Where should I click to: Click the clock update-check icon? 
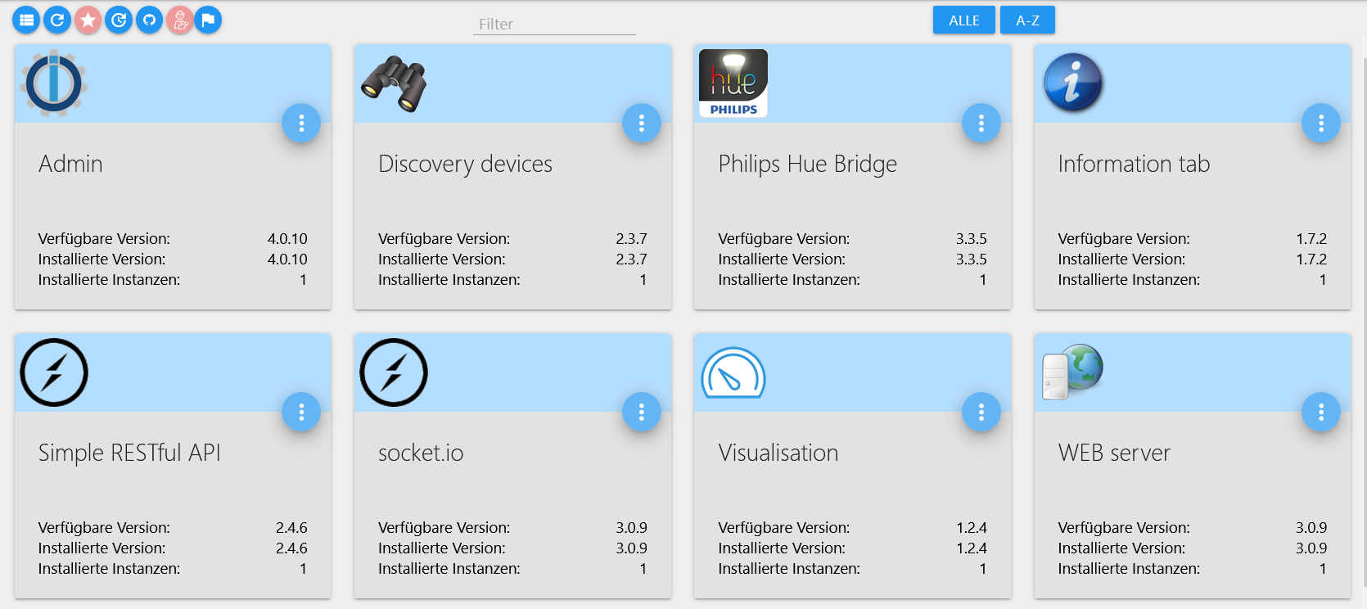click(119, 20)
